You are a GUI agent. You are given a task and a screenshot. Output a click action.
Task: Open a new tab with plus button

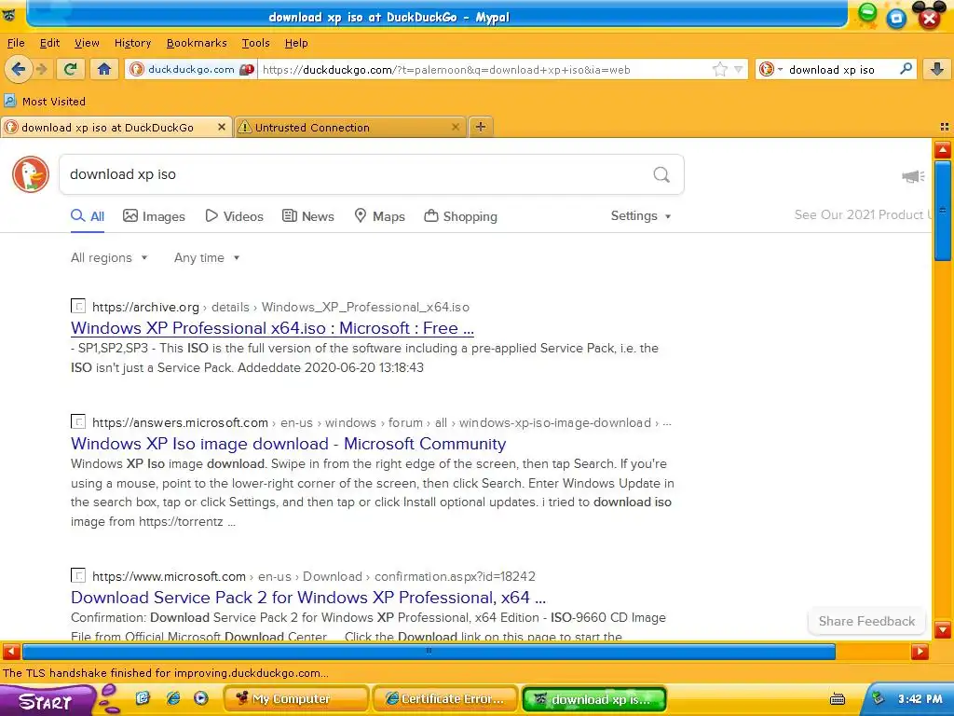[481, 127]
